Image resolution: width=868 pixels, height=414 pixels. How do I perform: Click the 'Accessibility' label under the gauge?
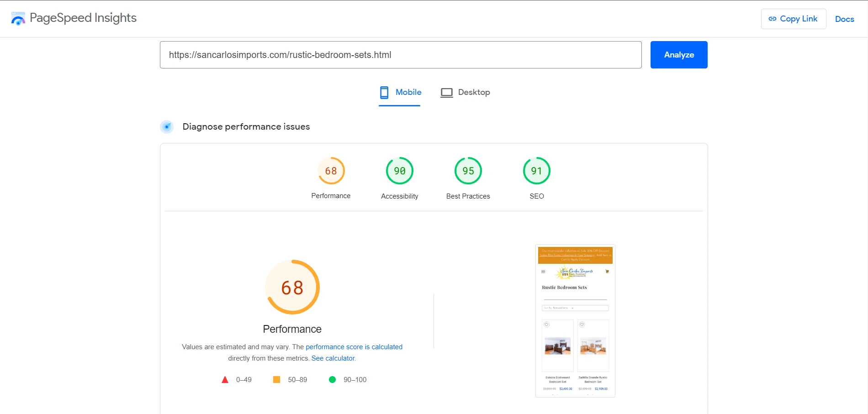click(x=400, y=196)
